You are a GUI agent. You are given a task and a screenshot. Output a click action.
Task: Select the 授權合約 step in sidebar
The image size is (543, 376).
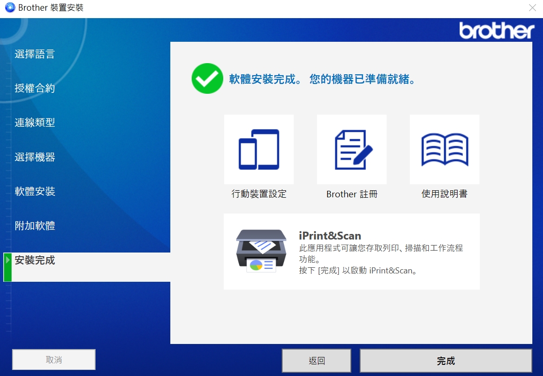35,88
